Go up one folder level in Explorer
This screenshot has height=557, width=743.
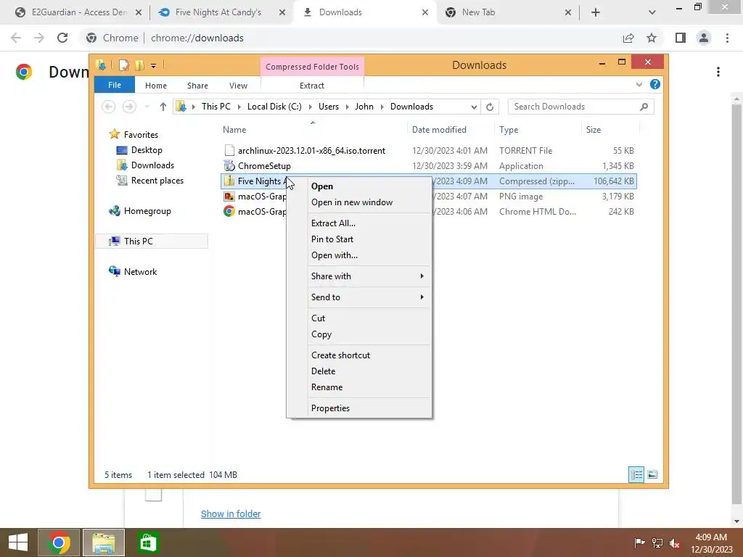pyautogui.click(x=163, y=107)
